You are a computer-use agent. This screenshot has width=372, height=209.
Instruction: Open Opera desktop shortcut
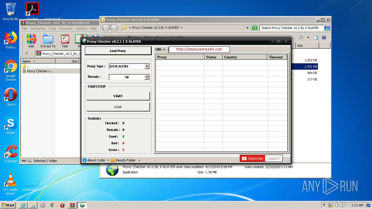coord(10,97)
